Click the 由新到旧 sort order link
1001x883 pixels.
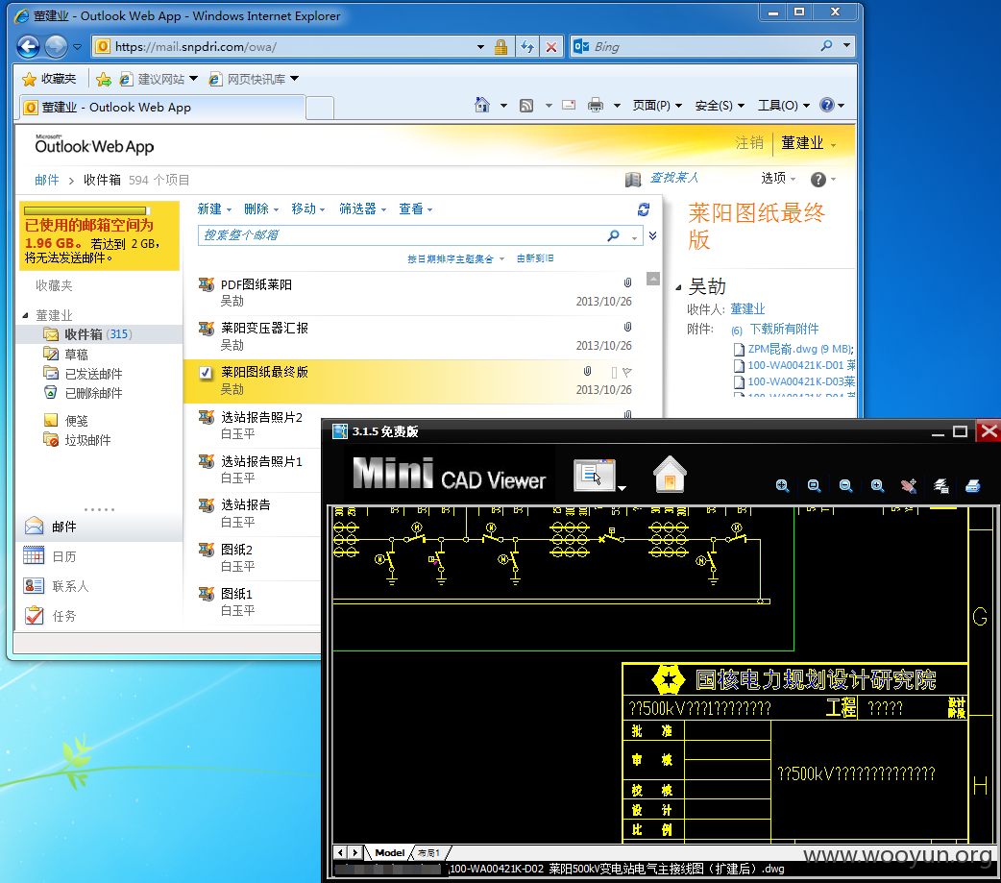click(535, 258)
